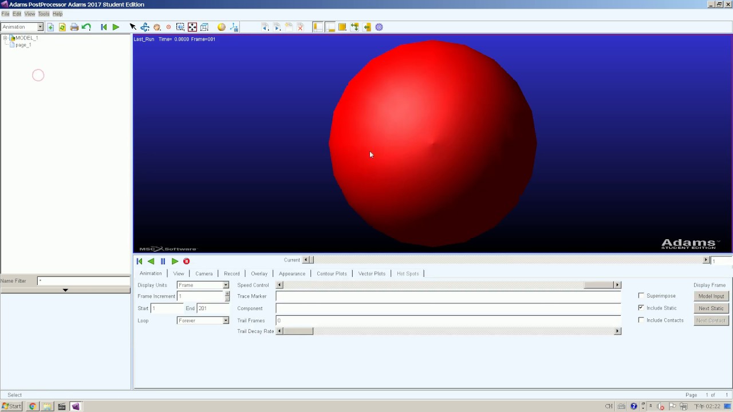The image size is (733, 412).
Task: Uncheck the Include Static checkbox
Action: tap(641, 308)
